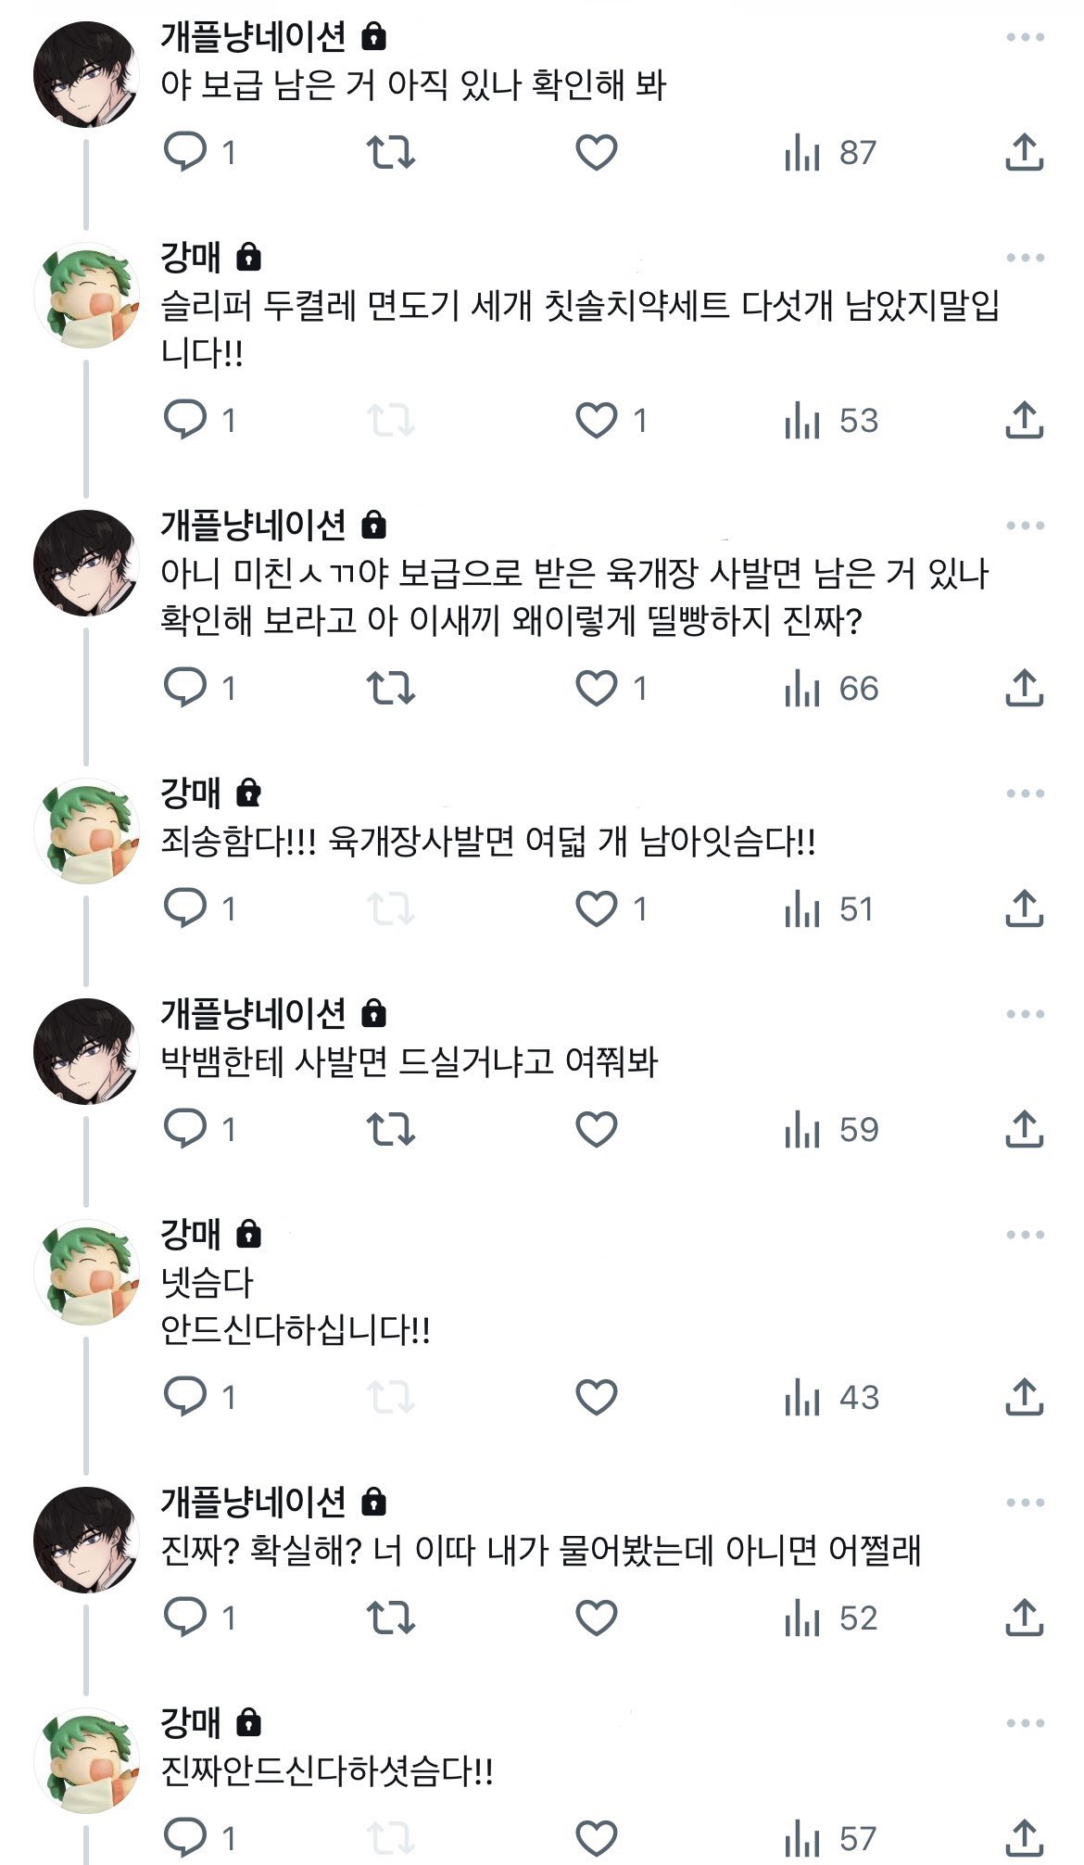The image size is (1084, 1865).
Task: Like the '죄송함다!!!' tweet
Action: [x=596, y=908]
